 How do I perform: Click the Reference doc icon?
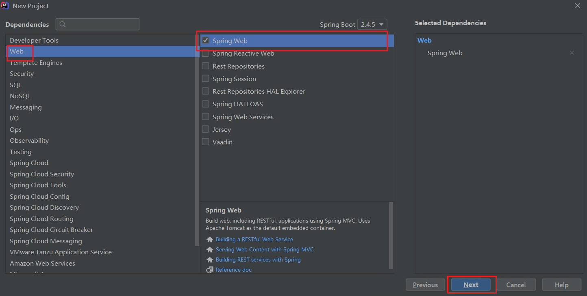pos(210,270)
